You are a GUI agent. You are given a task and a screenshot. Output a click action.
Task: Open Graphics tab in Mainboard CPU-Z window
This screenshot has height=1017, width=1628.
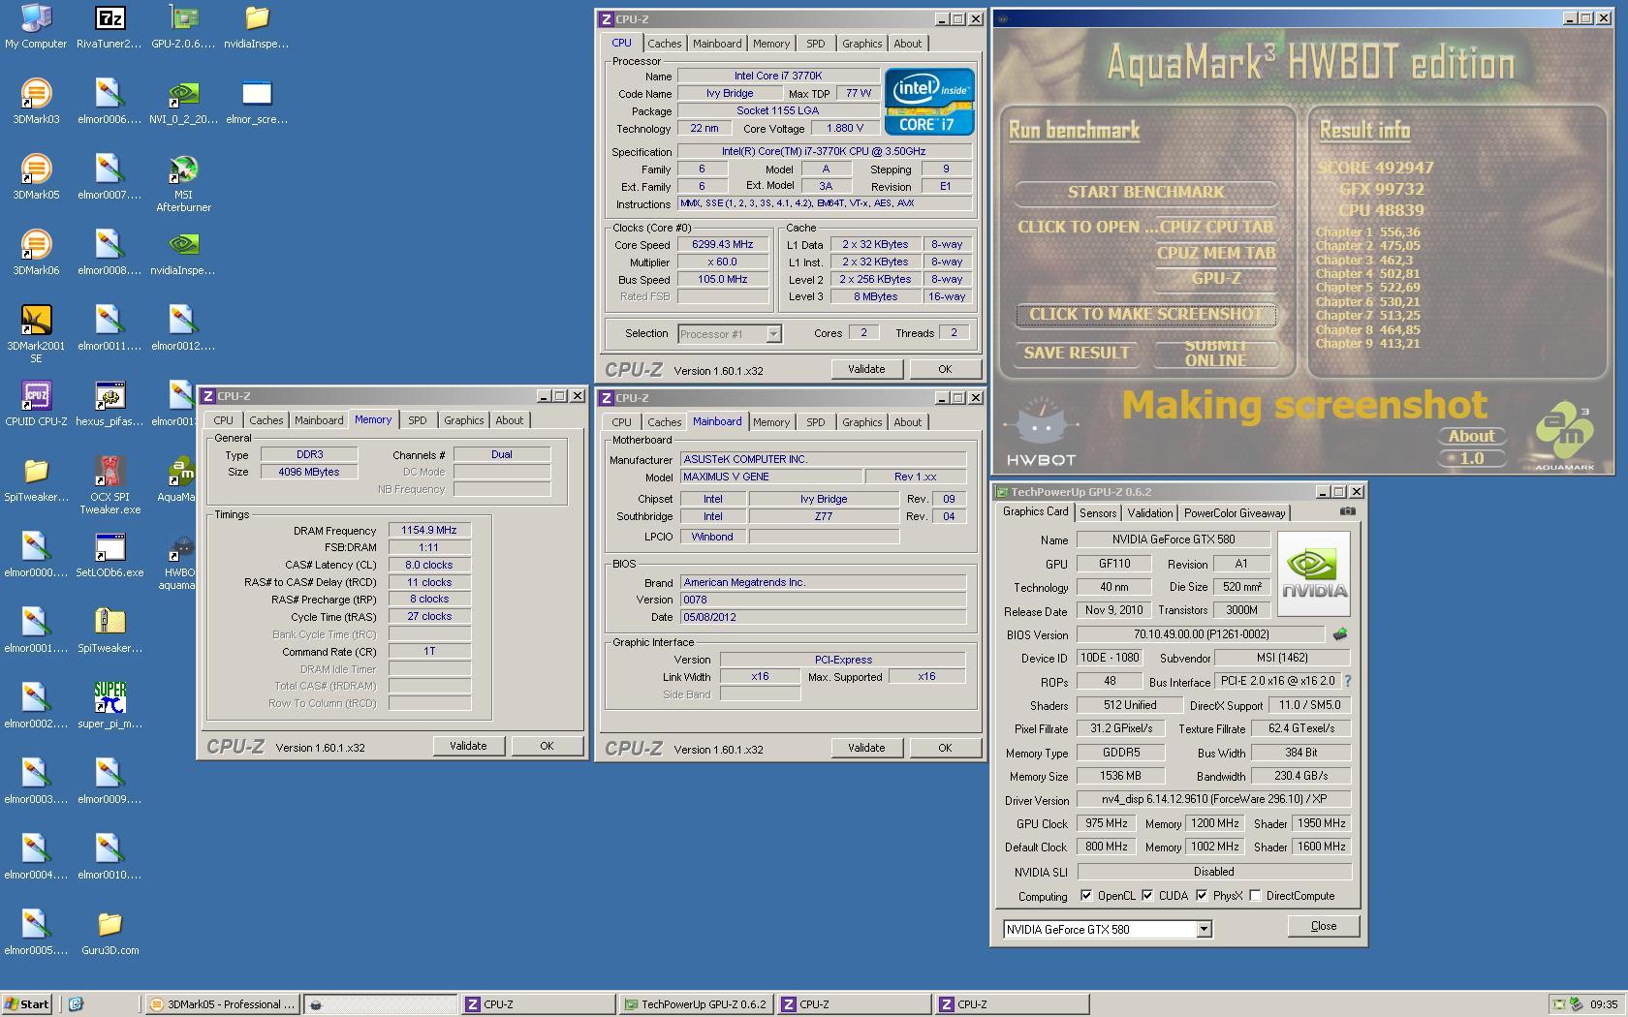861,422
